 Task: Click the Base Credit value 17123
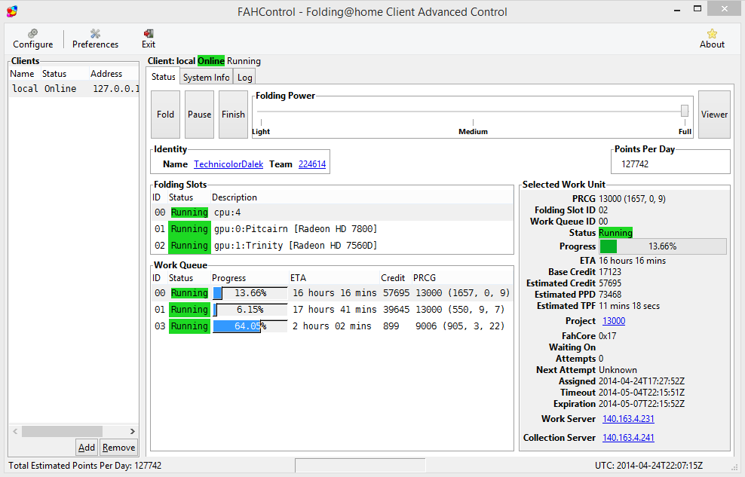click(610, 271)
